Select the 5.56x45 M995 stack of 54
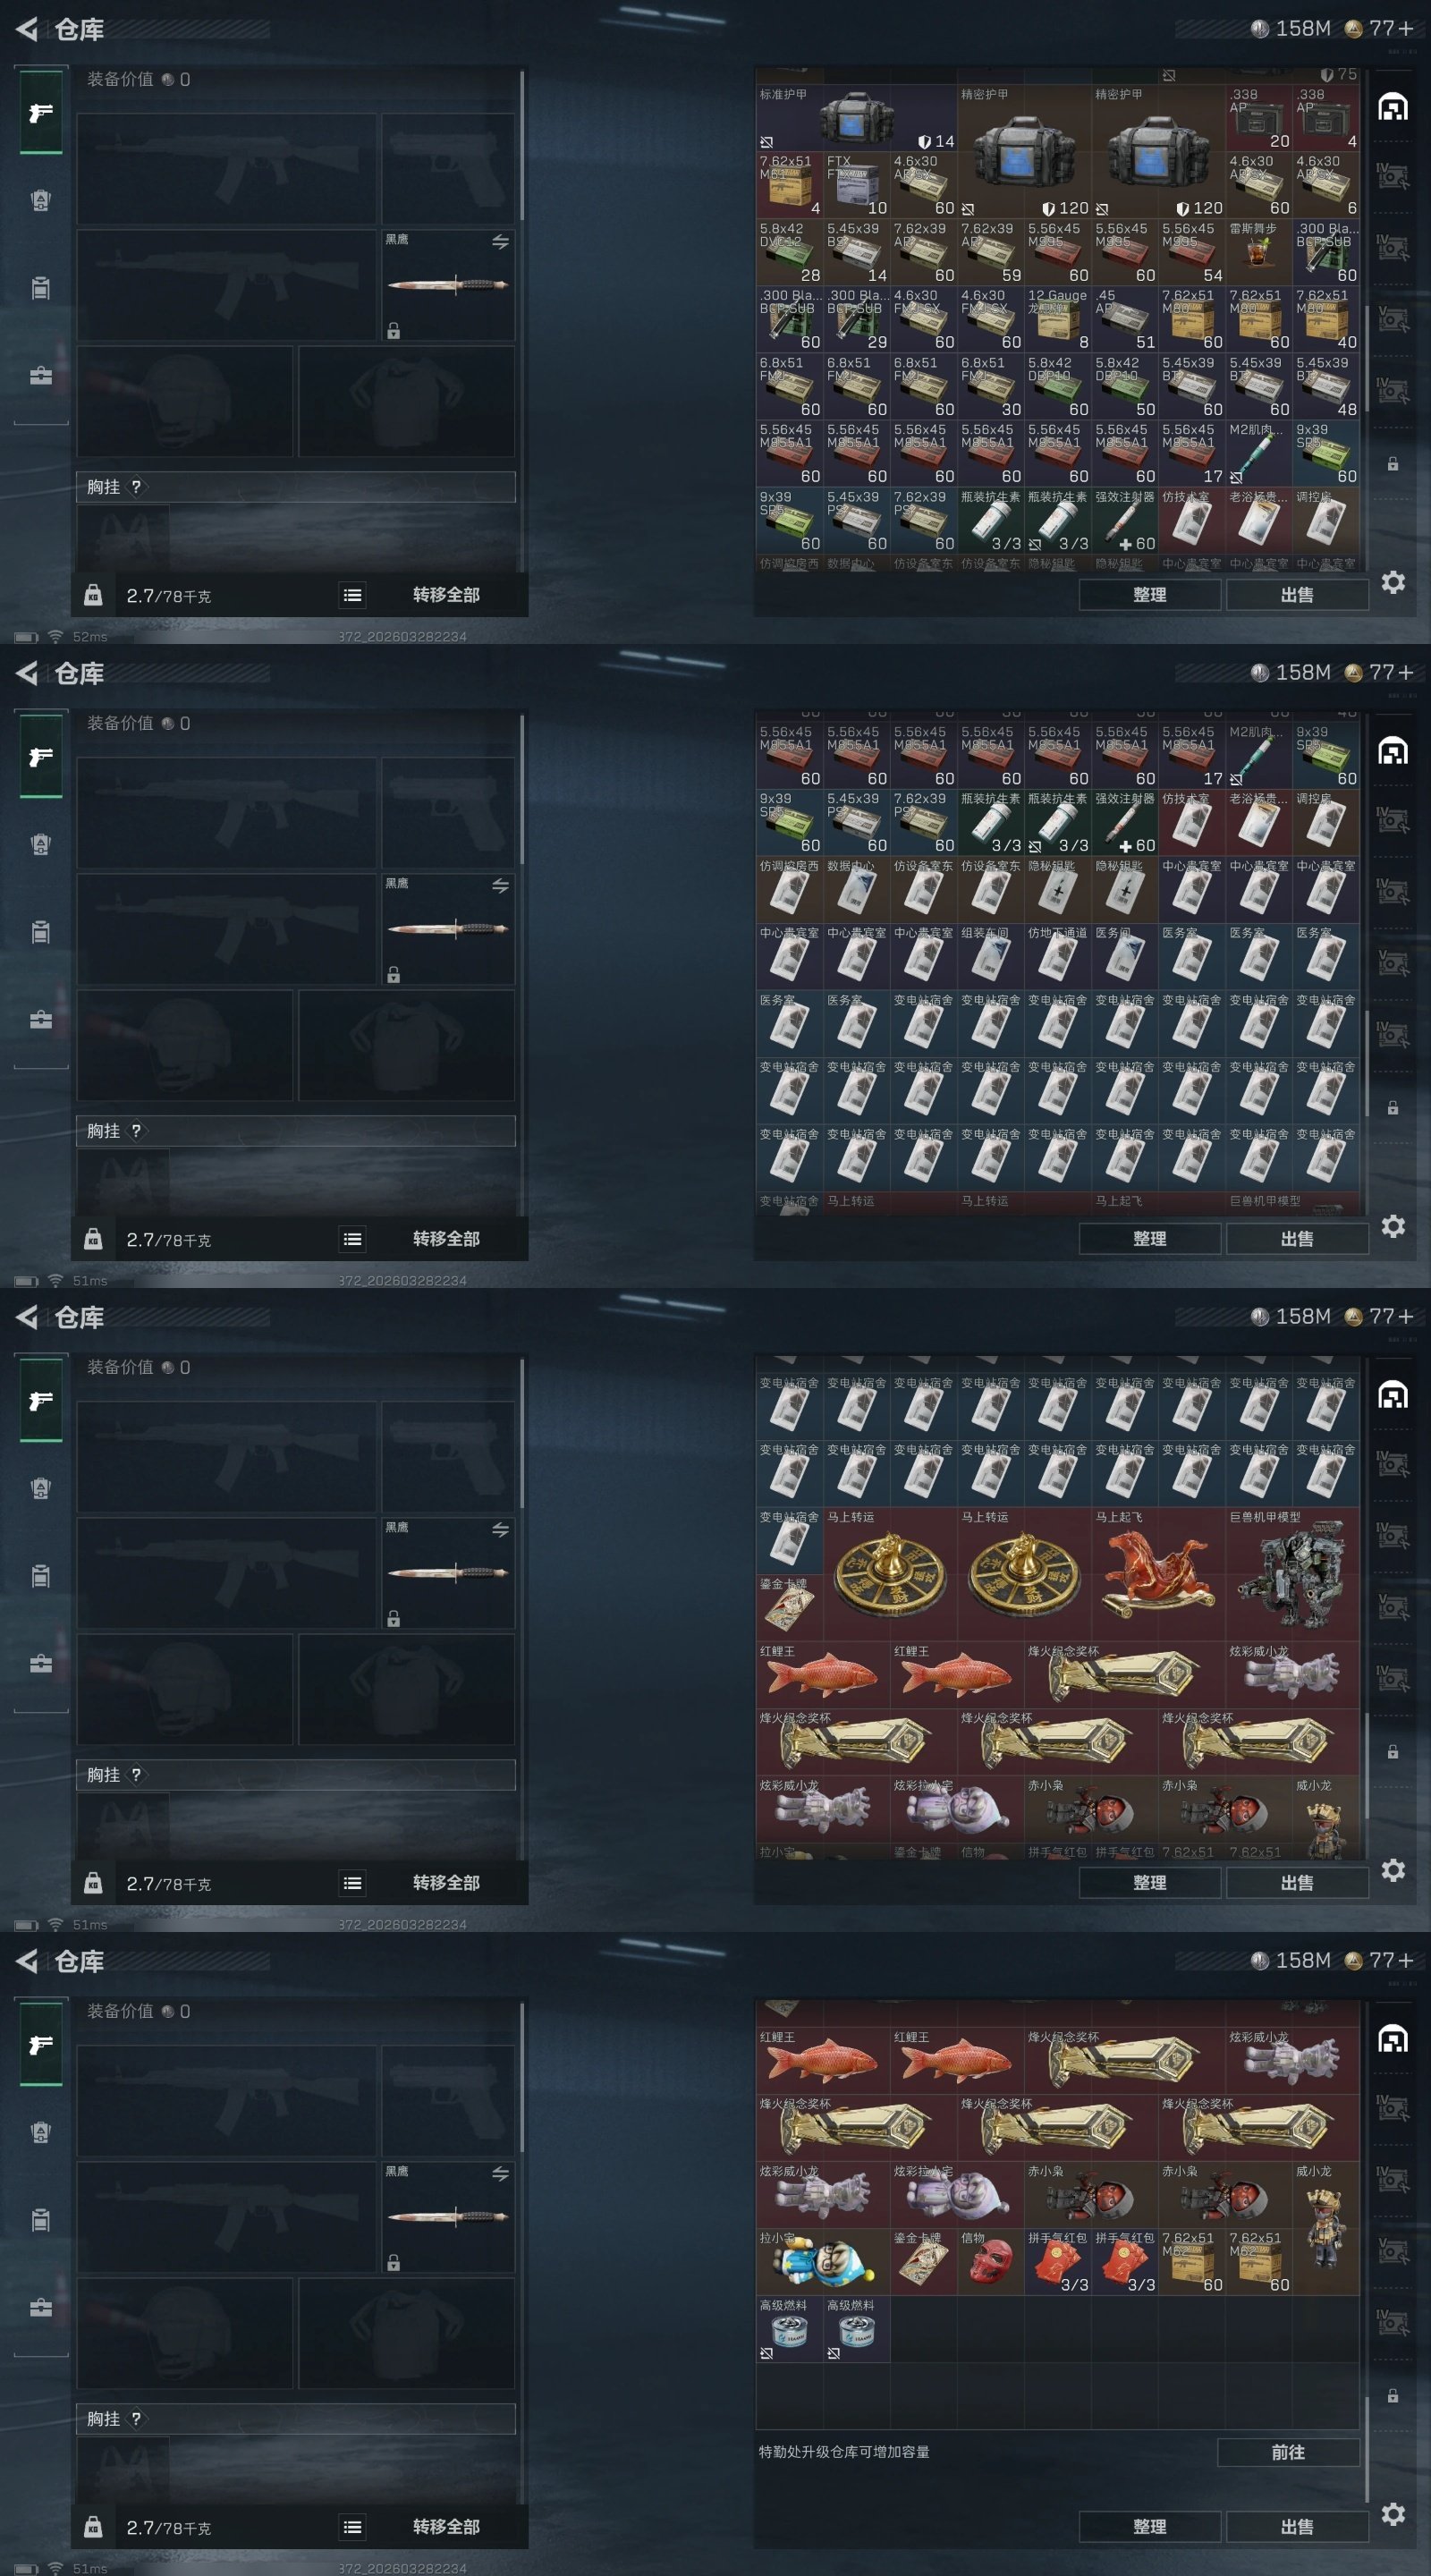The height and width of the screenshot is (2576, 1431). click(x=1191, y=252)
